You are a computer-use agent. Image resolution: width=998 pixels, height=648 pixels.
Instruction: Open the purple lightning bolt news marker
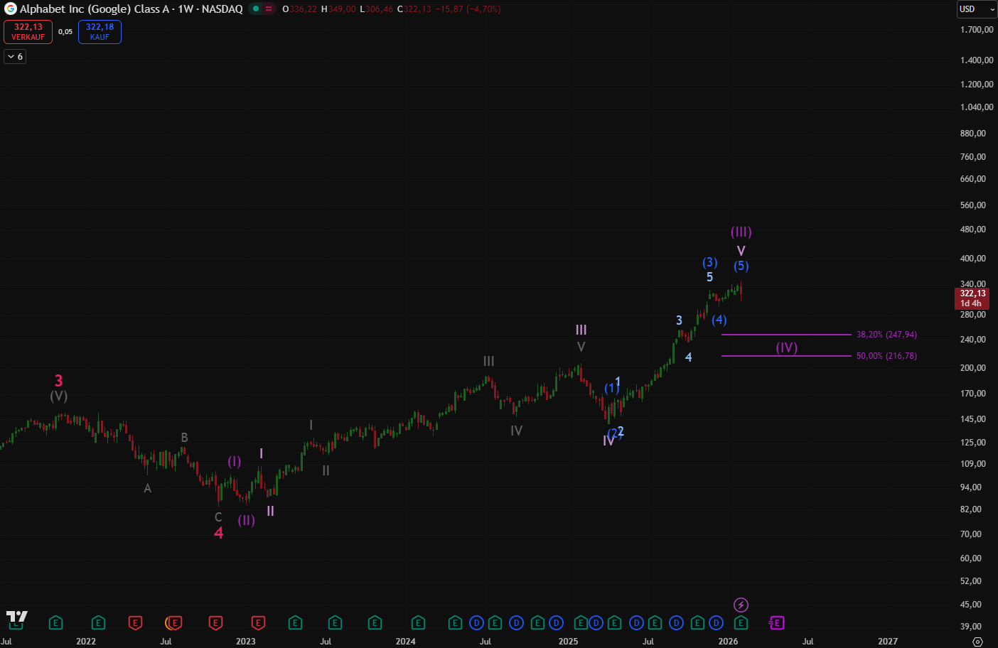tap(741, 605)
